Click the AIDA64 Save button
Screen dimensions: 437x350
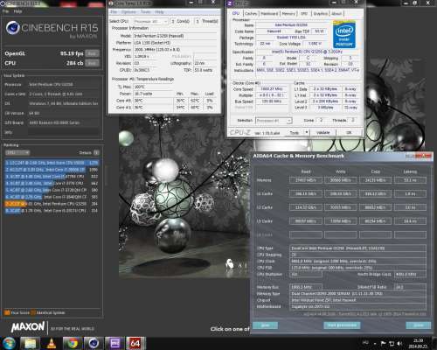(x=265, y=325)
